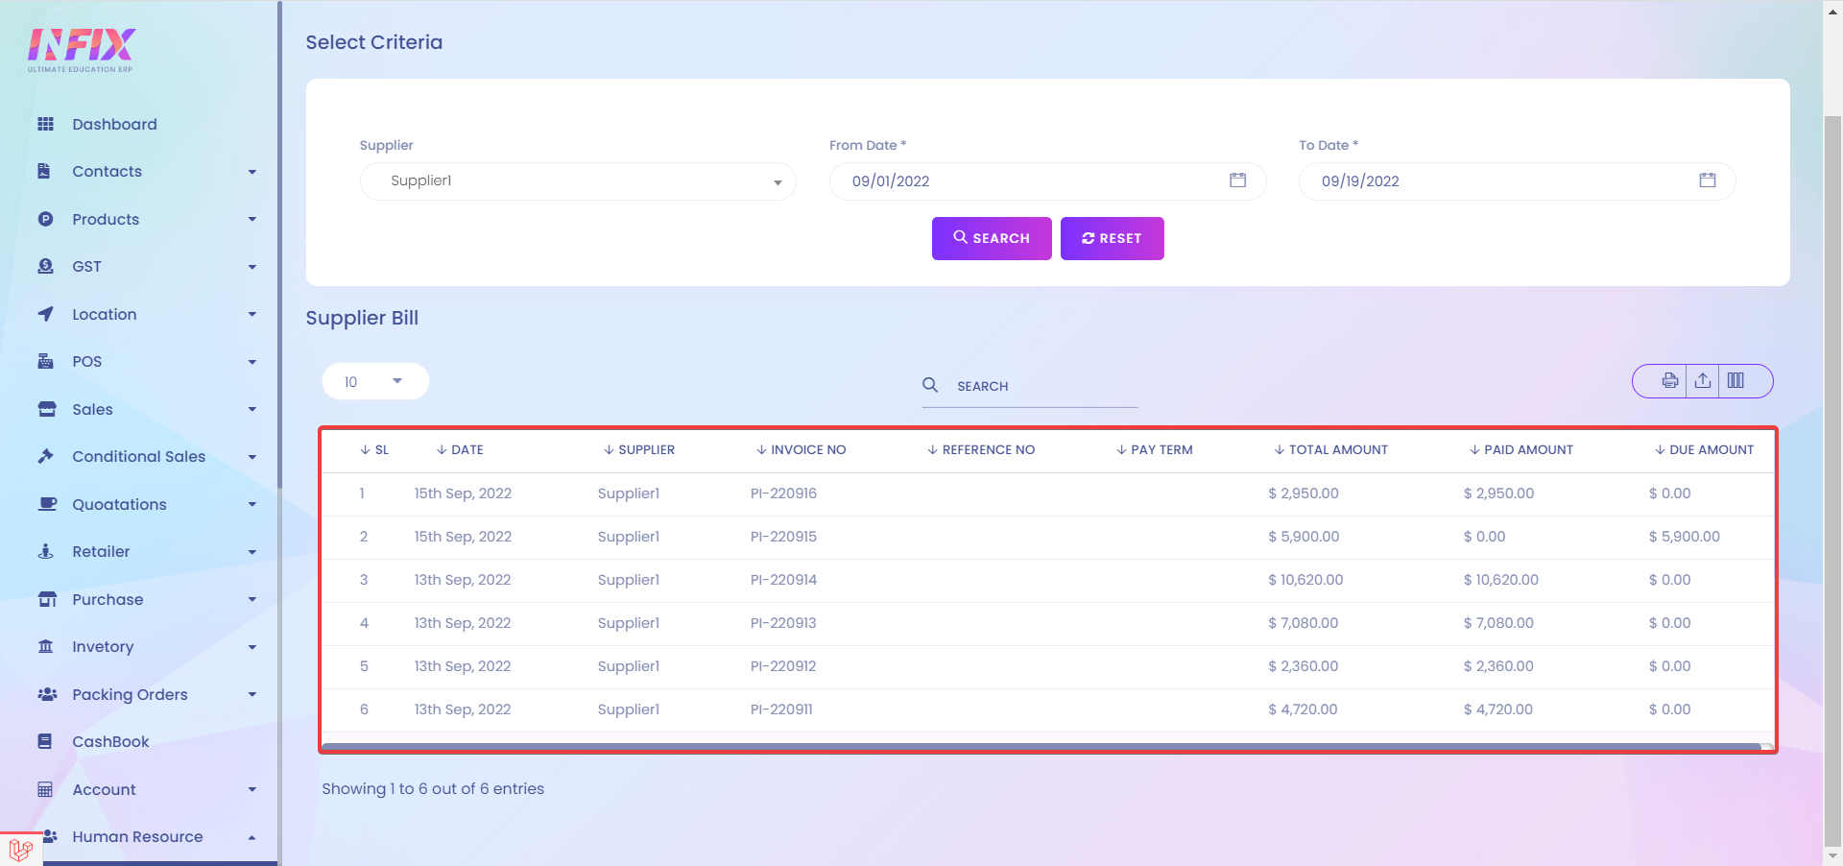The image size is (1843, 866).
Task: Click the GST sidebar icon
Action: [x=45, y=266]
